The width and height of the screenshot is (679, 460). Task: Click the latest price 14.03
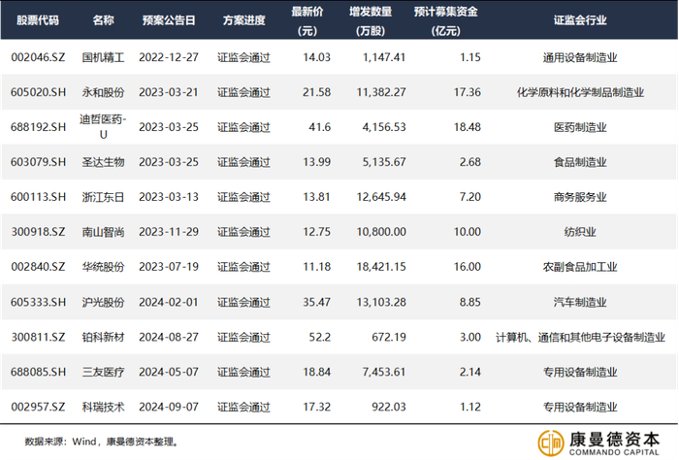(316, 57)
